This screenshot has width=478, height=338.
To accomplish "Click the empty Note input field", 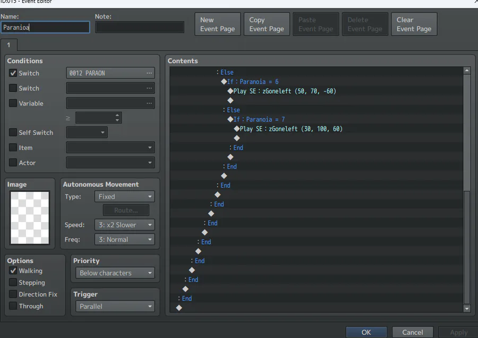I will 140,28.
